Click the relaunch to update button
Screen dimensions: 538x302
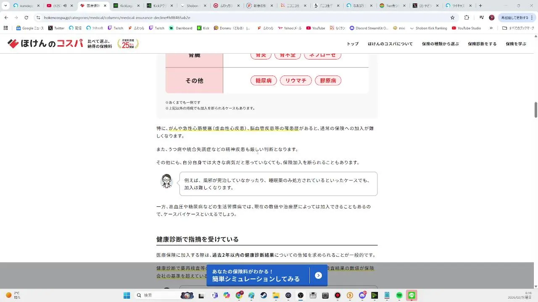point(514,18)
